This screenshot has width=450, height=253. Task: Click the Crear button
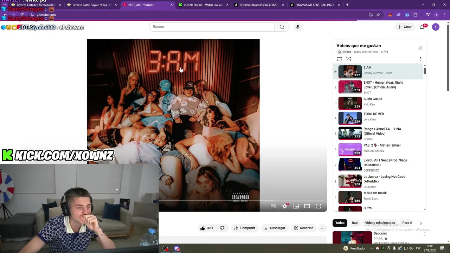[405, 27]
